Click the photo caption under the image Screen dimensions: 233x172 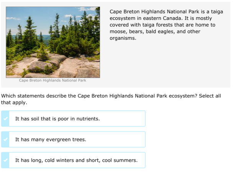pyautogui.click(x=53, y=81)
